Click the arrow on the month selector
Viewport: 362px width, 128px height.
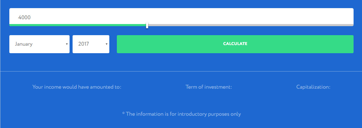pos(67,44)
